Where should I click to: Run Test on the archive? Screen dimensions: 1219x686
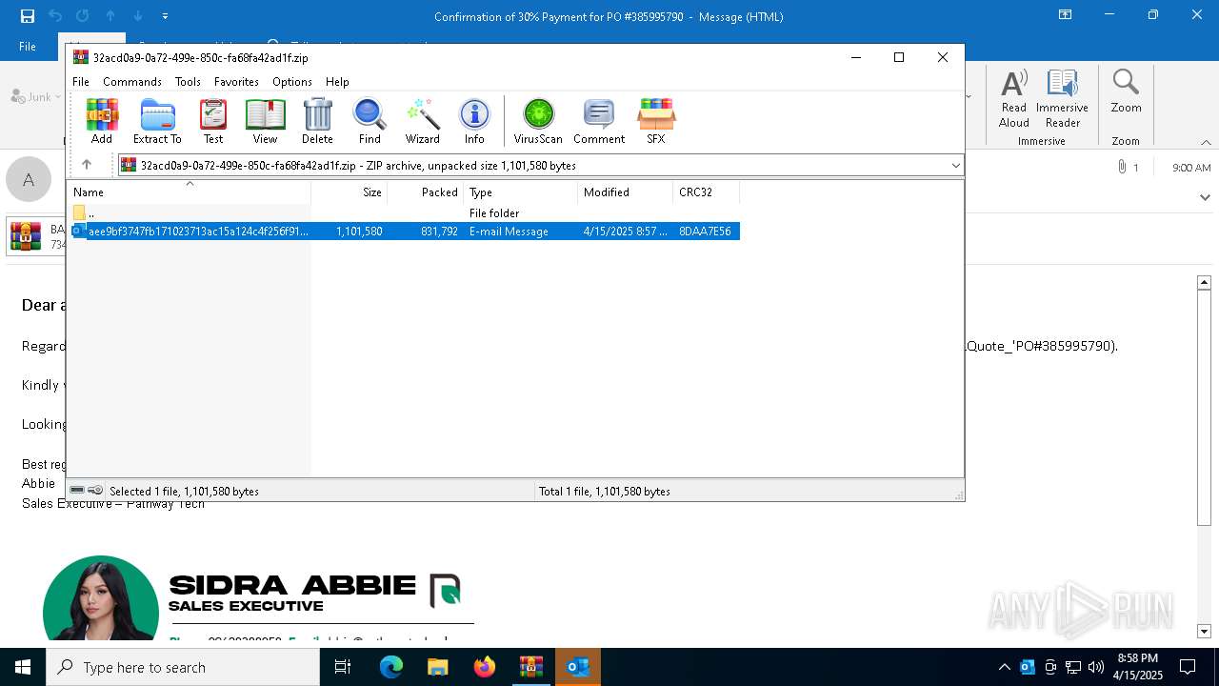click(x=213, y=121)
